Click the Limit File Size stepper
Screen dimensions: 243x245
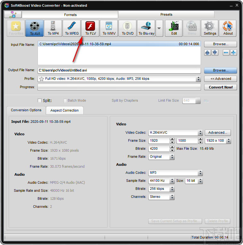198,101
